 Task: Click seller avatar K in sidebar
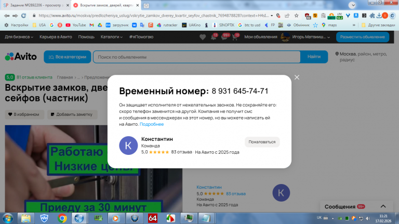(x=281, y=193)
